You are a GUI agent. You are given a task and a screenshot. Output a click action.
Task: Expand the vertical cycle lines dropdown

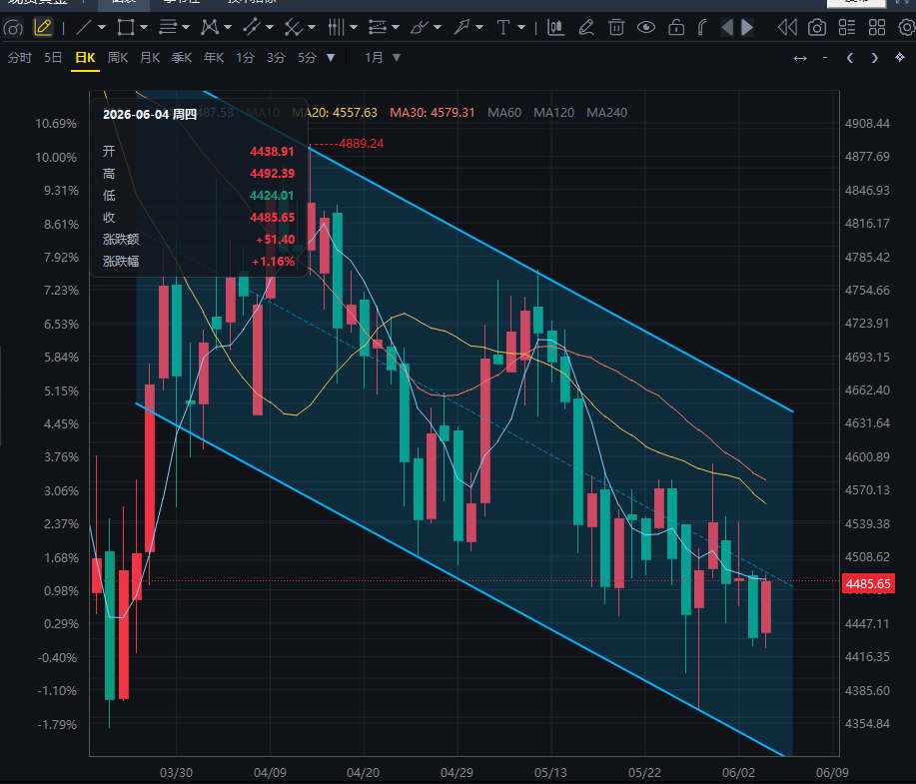click(x=354, y=27)
